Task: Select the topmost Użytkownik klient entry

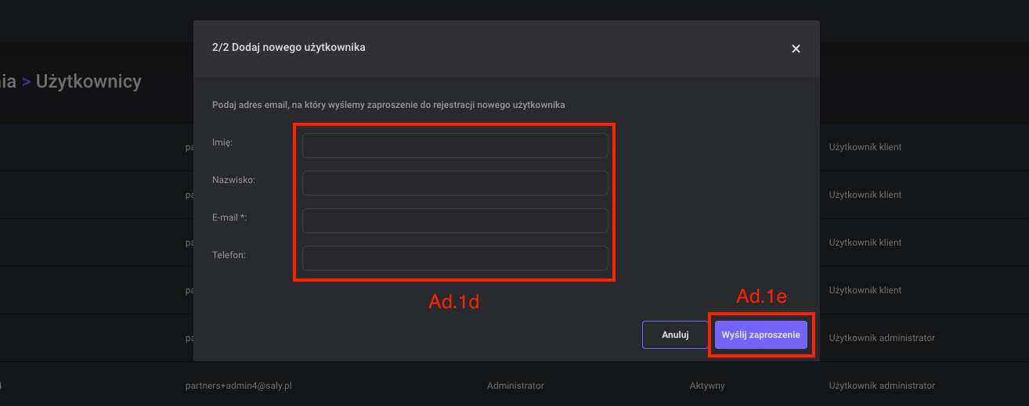Action: point(865,147)
